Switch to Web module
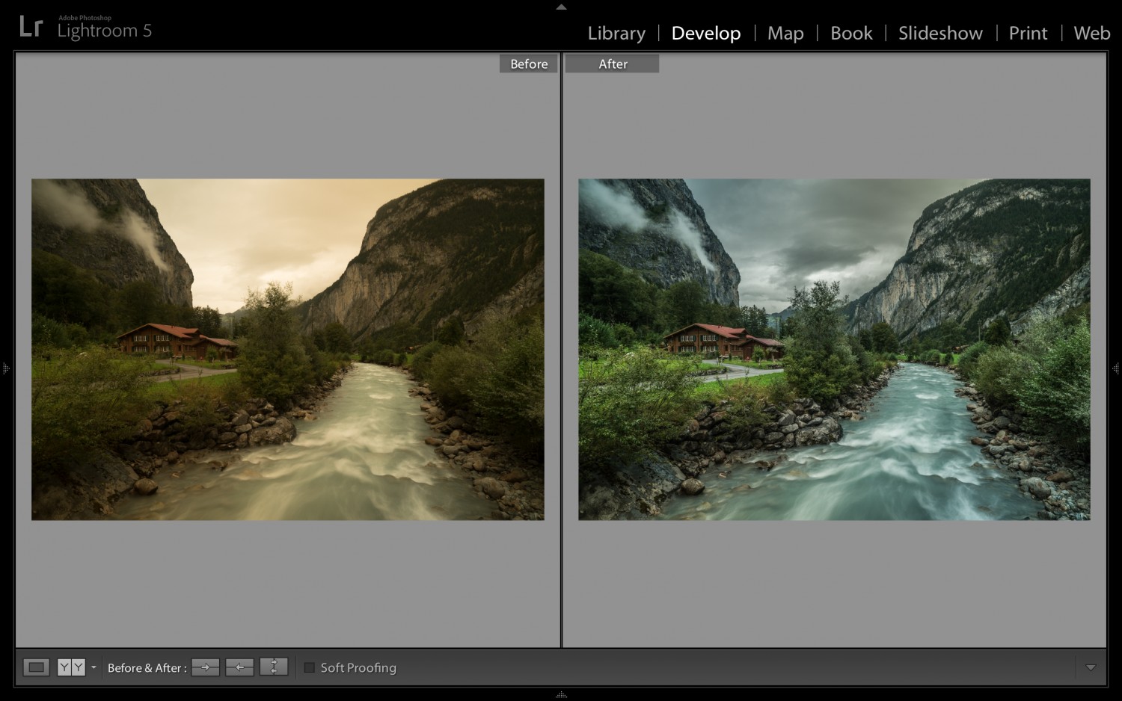Screen dimensions: 1122x701 click(x=1092, y=33)
